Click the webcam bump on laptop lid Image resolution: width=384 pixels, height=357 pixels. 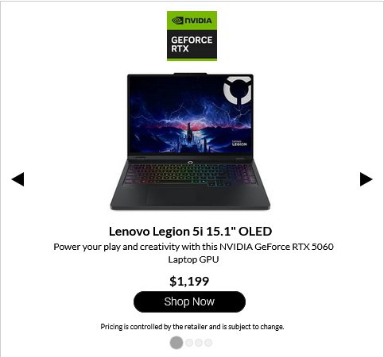click(190, 74)
